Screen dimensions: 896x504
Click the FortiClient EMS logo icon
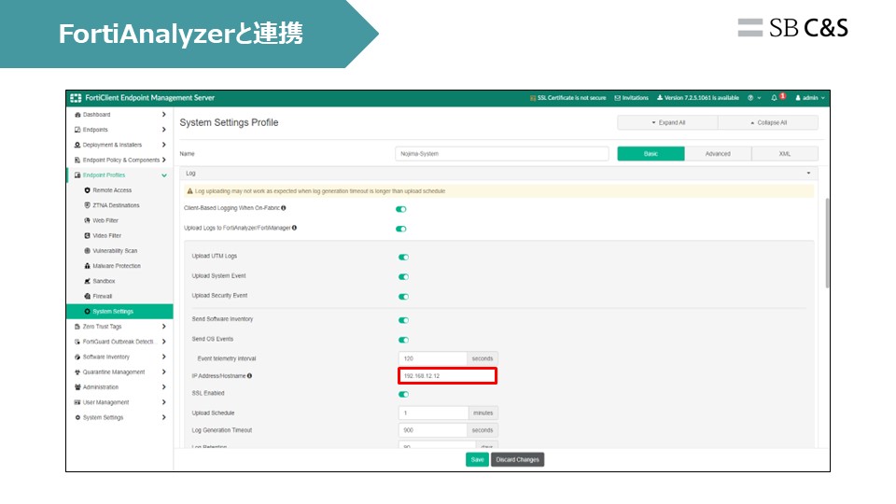click(76, 98)
